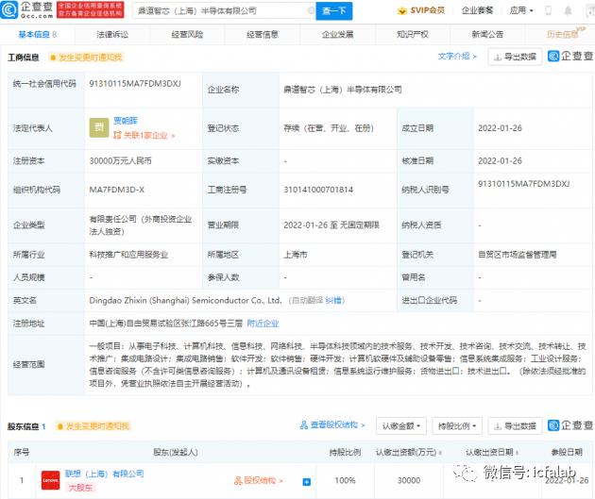Click the 企查查 logo at top left

click(x=26, y=9)
